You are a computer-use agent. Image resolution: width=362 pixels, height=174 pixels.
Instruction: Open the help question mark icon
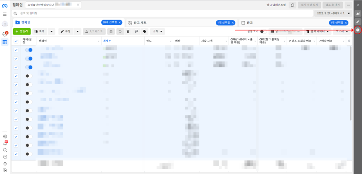coord(5,157)
